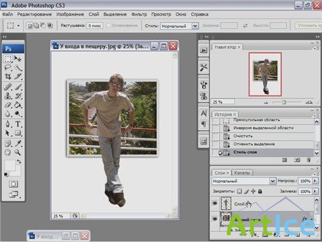
Task: Select the Paint Bucket tool
Action: coord(18,105)
